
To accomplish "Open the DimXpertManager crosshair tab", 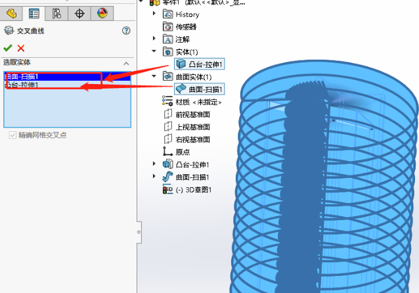I will (79, 13).
